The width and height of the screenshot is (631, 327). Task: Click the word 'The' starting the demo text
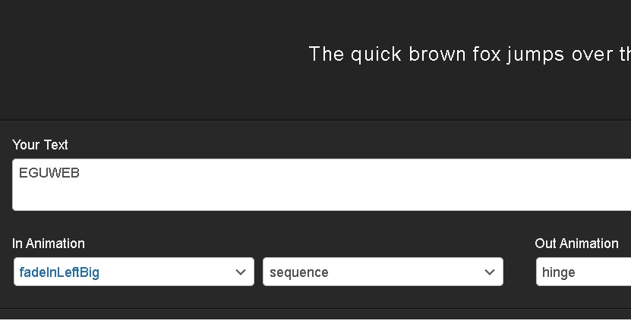327,55
